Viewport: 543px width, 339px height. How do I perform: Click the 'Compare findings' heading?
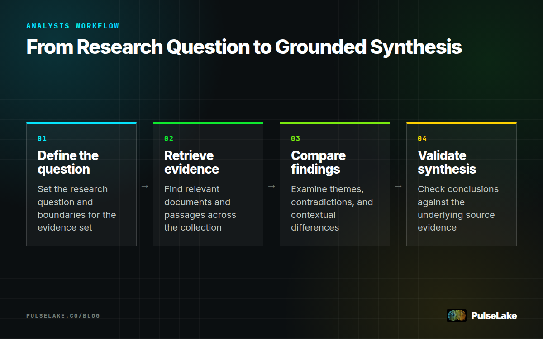(318, 162)
